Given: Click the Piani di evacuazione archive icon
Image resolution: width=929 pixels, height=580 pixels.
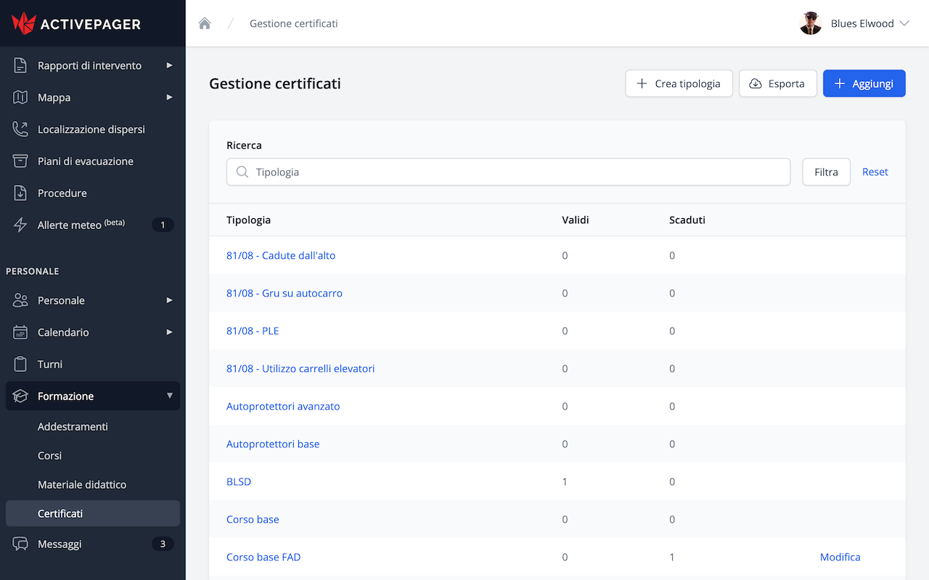Looking at the screenshot, I should click(x=20, y=161).
